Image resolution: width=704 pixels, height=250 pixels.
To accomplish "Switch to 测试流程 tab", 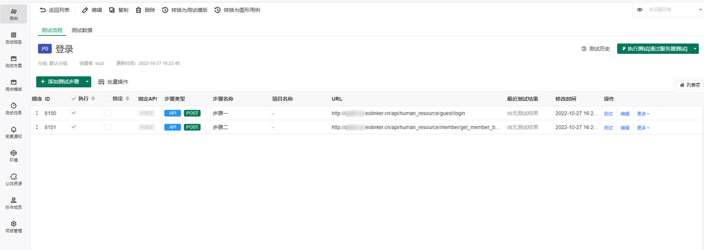I will point(52,30).
